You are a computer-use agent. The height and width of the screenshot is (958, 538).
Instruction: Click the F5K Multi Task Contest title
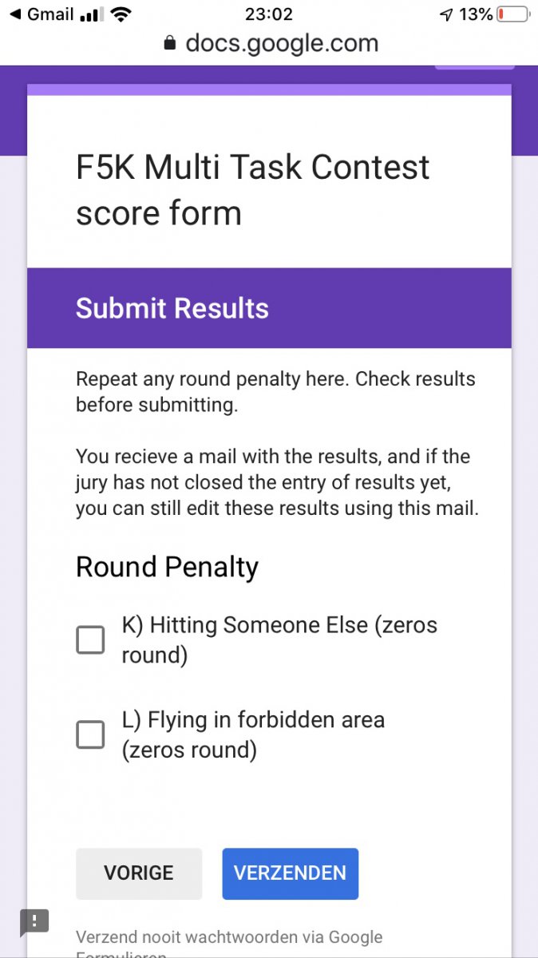point(253,190)
